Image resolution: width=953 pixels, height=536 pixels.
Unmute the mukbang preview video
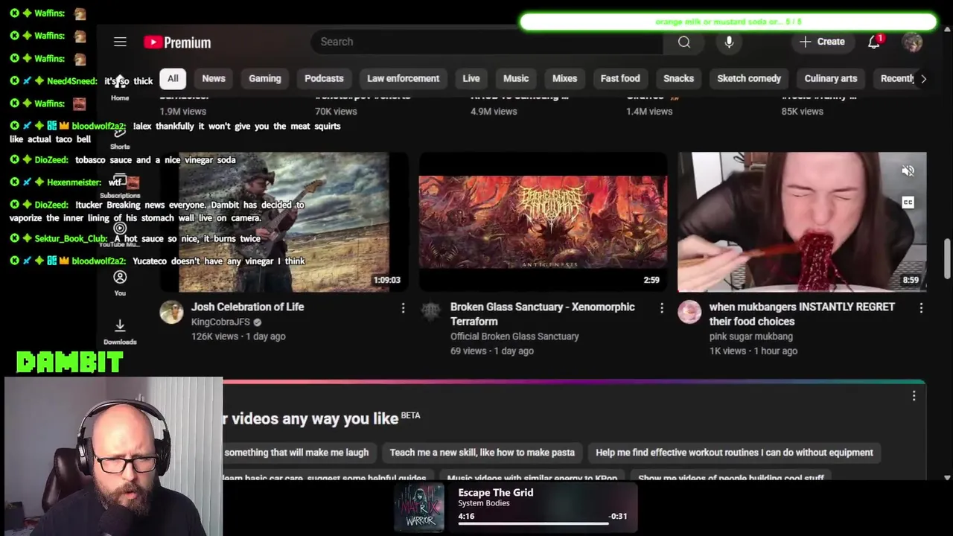coord(908,171)
